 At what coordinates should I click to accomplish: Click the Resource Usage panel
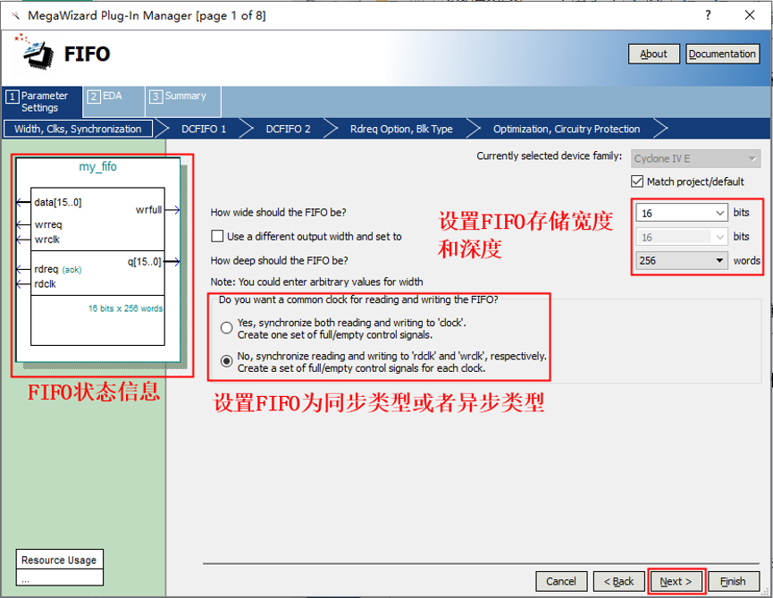tap(59, 567)
